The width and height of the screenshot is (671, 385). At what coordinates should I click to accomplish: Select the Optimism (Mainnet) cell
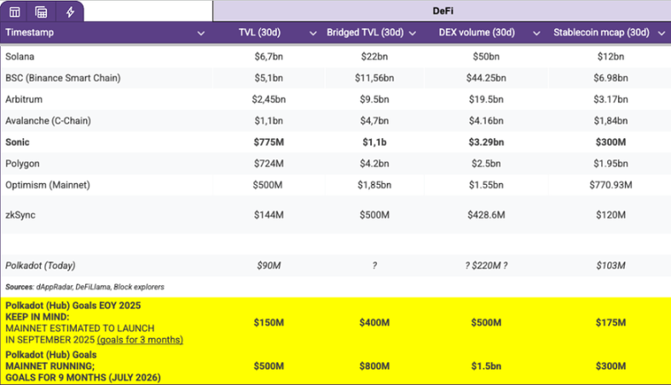pyautogui.click(x=48, y=185)
